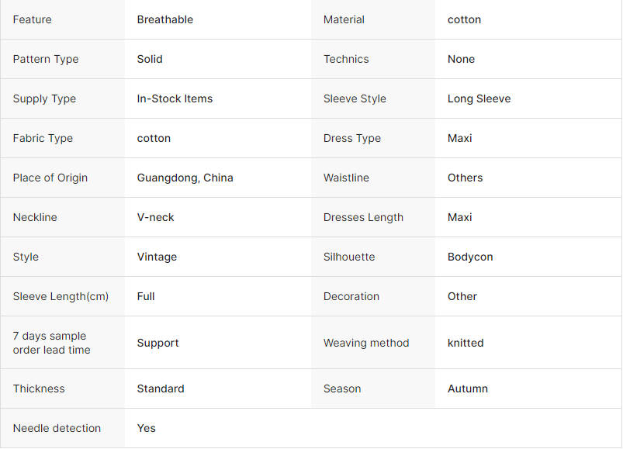Click the Bodycon silhouette value

click(x=470, y=257)
